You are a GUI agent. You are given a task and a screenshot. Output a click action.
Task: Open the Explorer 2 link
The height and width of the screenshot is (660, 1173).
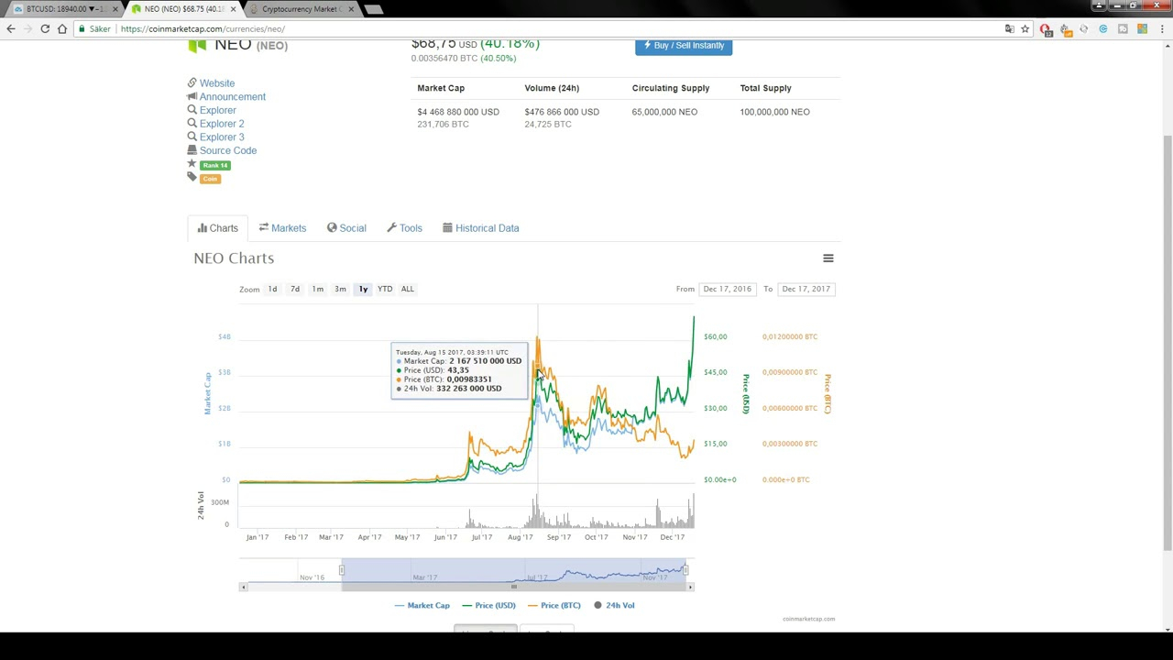click(222, 124)
